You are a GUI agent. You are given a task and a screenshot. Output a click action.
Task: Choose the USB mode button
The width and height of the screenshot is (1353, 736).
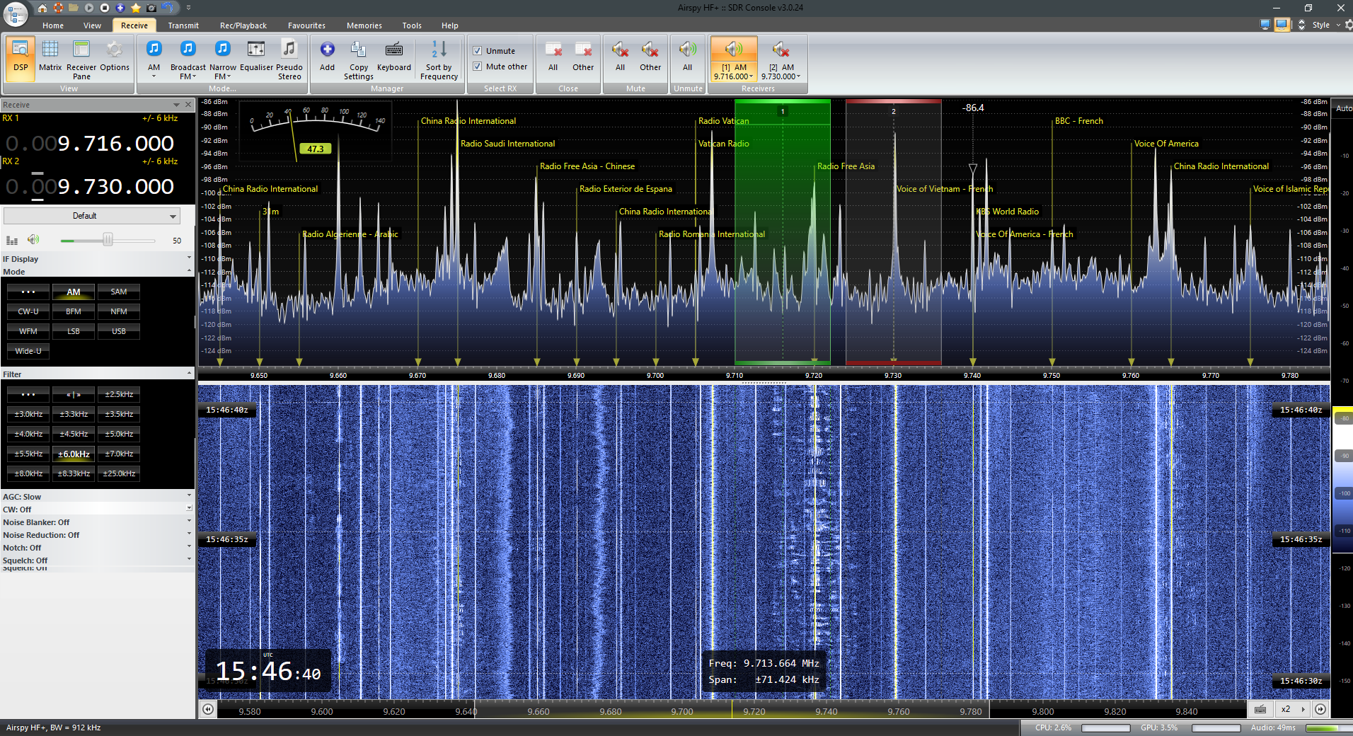coord(119,331)
